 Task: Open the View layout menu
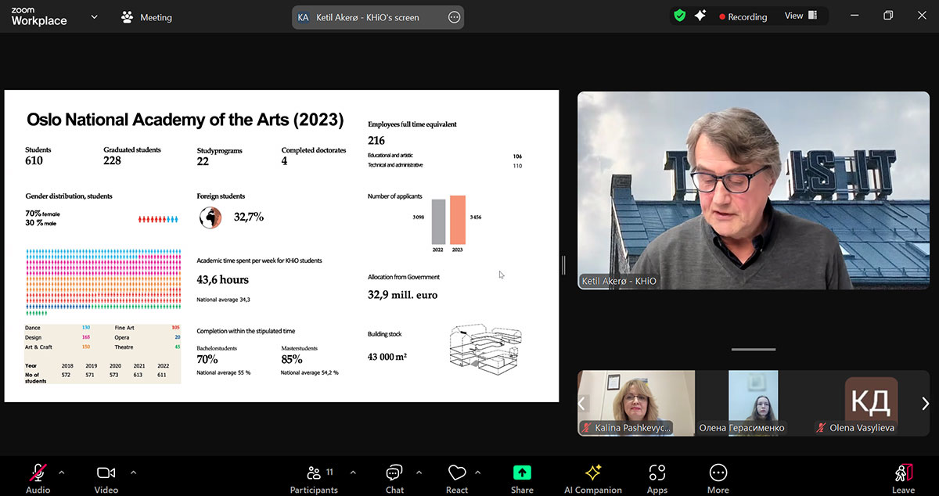click(801, 16)
